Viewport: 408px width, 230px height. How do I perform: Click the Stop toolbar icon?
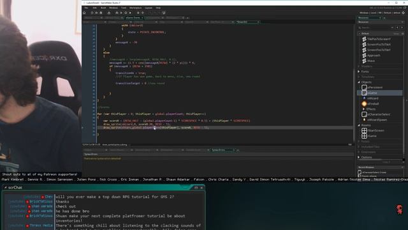(126, 13)
